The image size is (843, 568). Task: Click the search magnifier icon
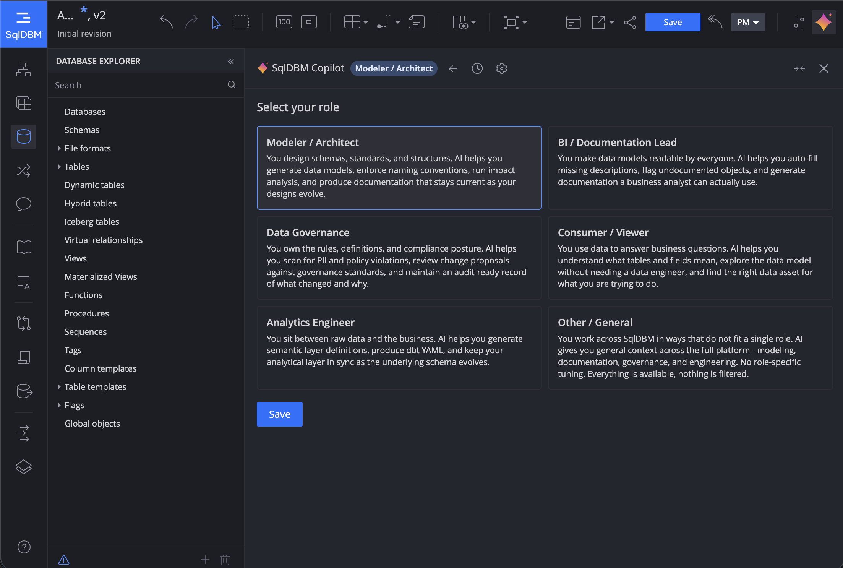click(x=232, y=84)
